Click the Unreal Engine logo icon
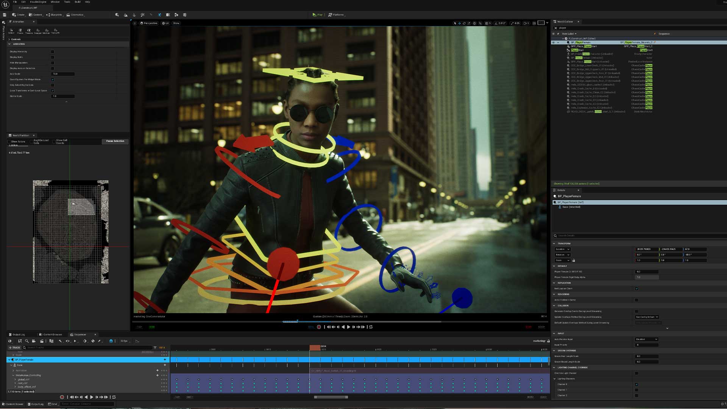This screenshot has width=727, height=409. click(5, 5)
